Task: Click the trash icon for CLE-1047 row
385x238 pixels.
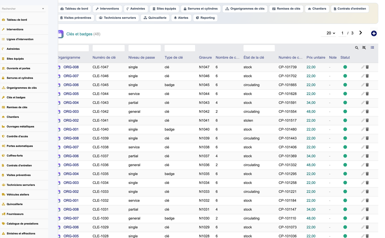Action: pos(367,67)
